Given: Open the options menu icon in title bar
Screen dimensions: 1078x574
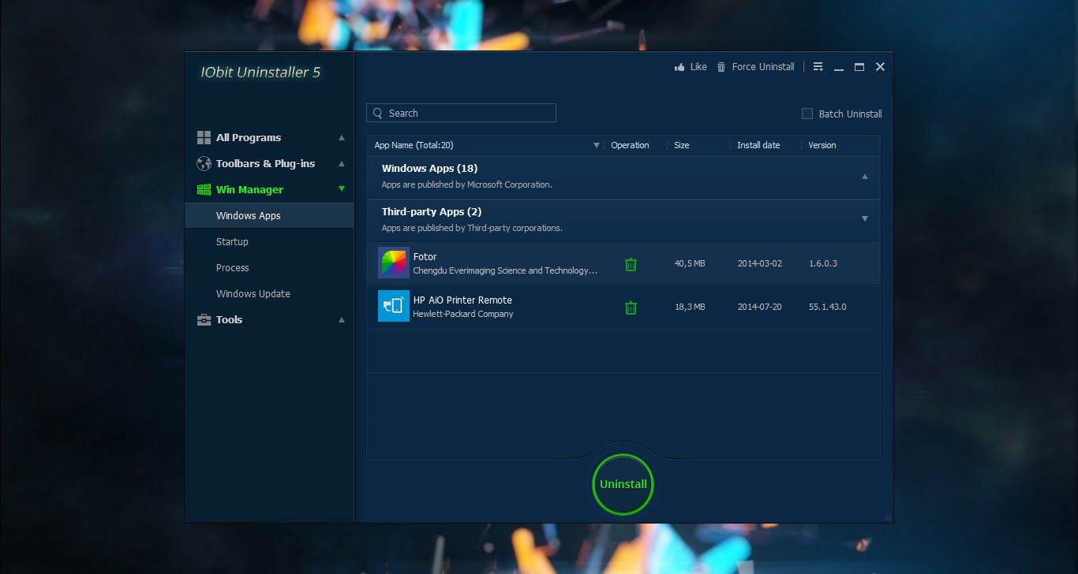Looking at the screenshot, I should (818, 67).
